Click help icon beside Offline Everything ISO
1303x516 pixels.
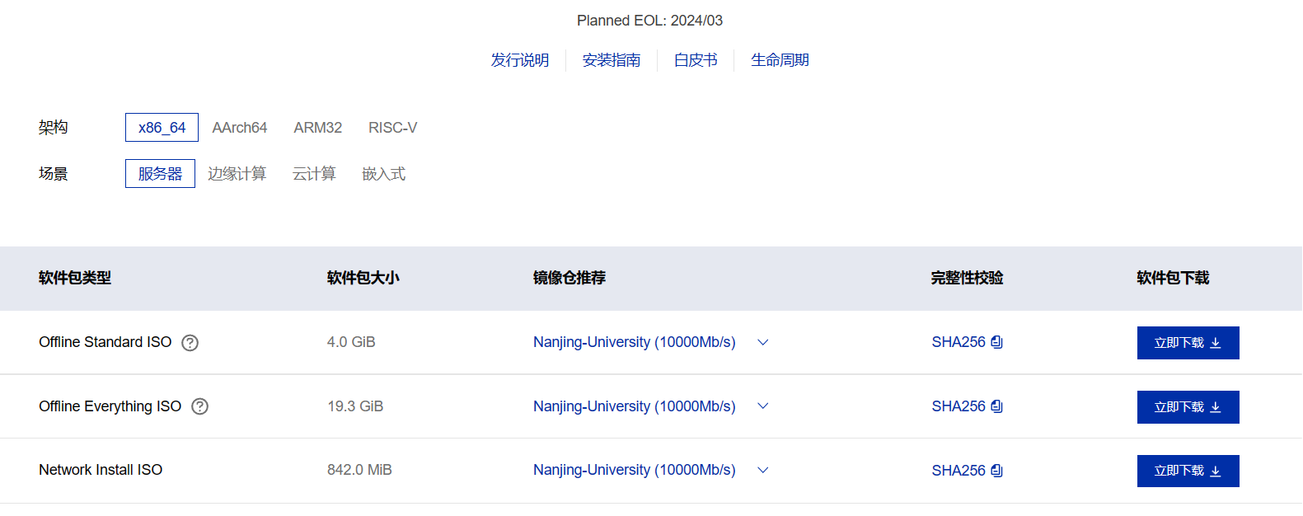click(x=200, y=406)
